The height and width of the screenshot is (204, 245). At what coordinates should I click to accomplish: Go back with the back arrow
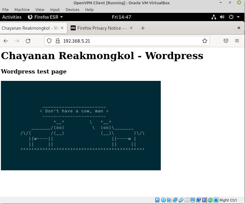pos(6,41)
